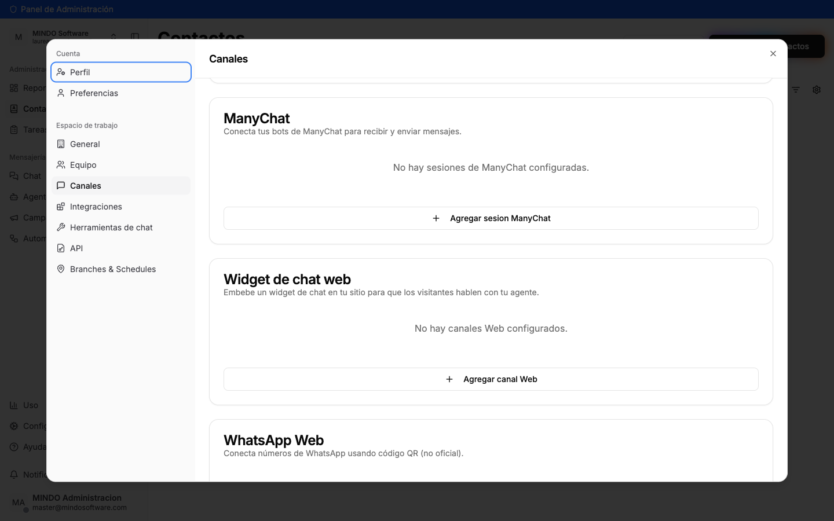Click the Tareas clipboard icon in background sidebar
The width and height of the screenshot is (834, 521).
(x=14, y=130)
